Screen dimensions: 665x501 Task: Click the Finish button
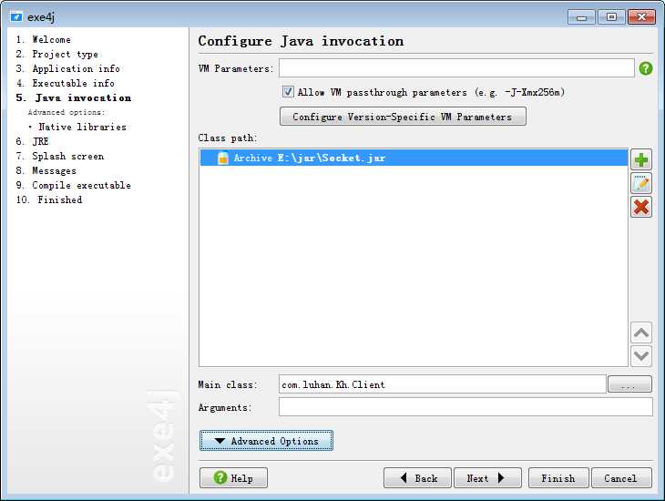pos(558,478)
